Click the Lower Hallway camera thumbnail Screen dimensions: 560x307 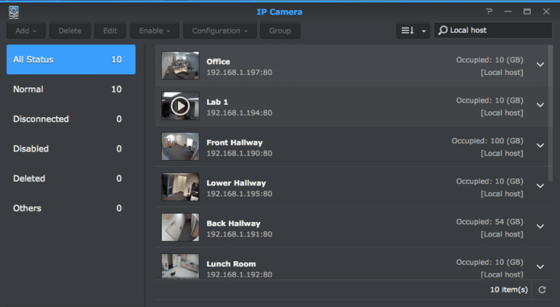tap(180, 187)
